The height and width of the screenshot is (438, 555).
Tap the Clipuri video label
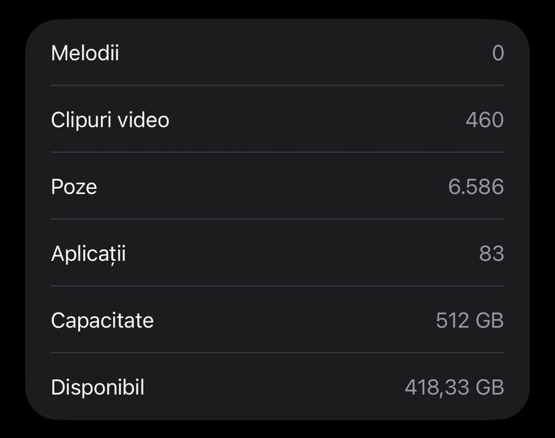(x=110, y=120)
